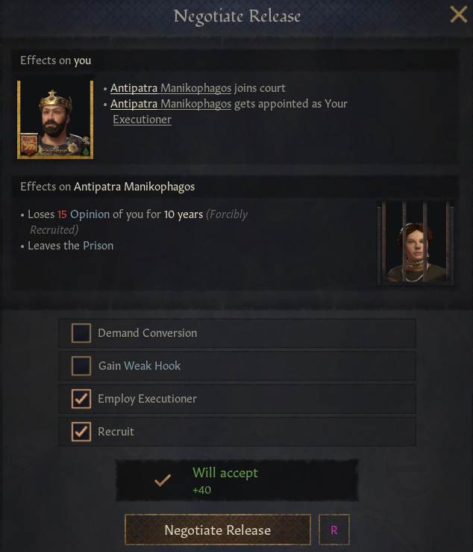473x552 pixels.
Task: Click the green drop icon on ruler portrait
Action: click(86, 152)
